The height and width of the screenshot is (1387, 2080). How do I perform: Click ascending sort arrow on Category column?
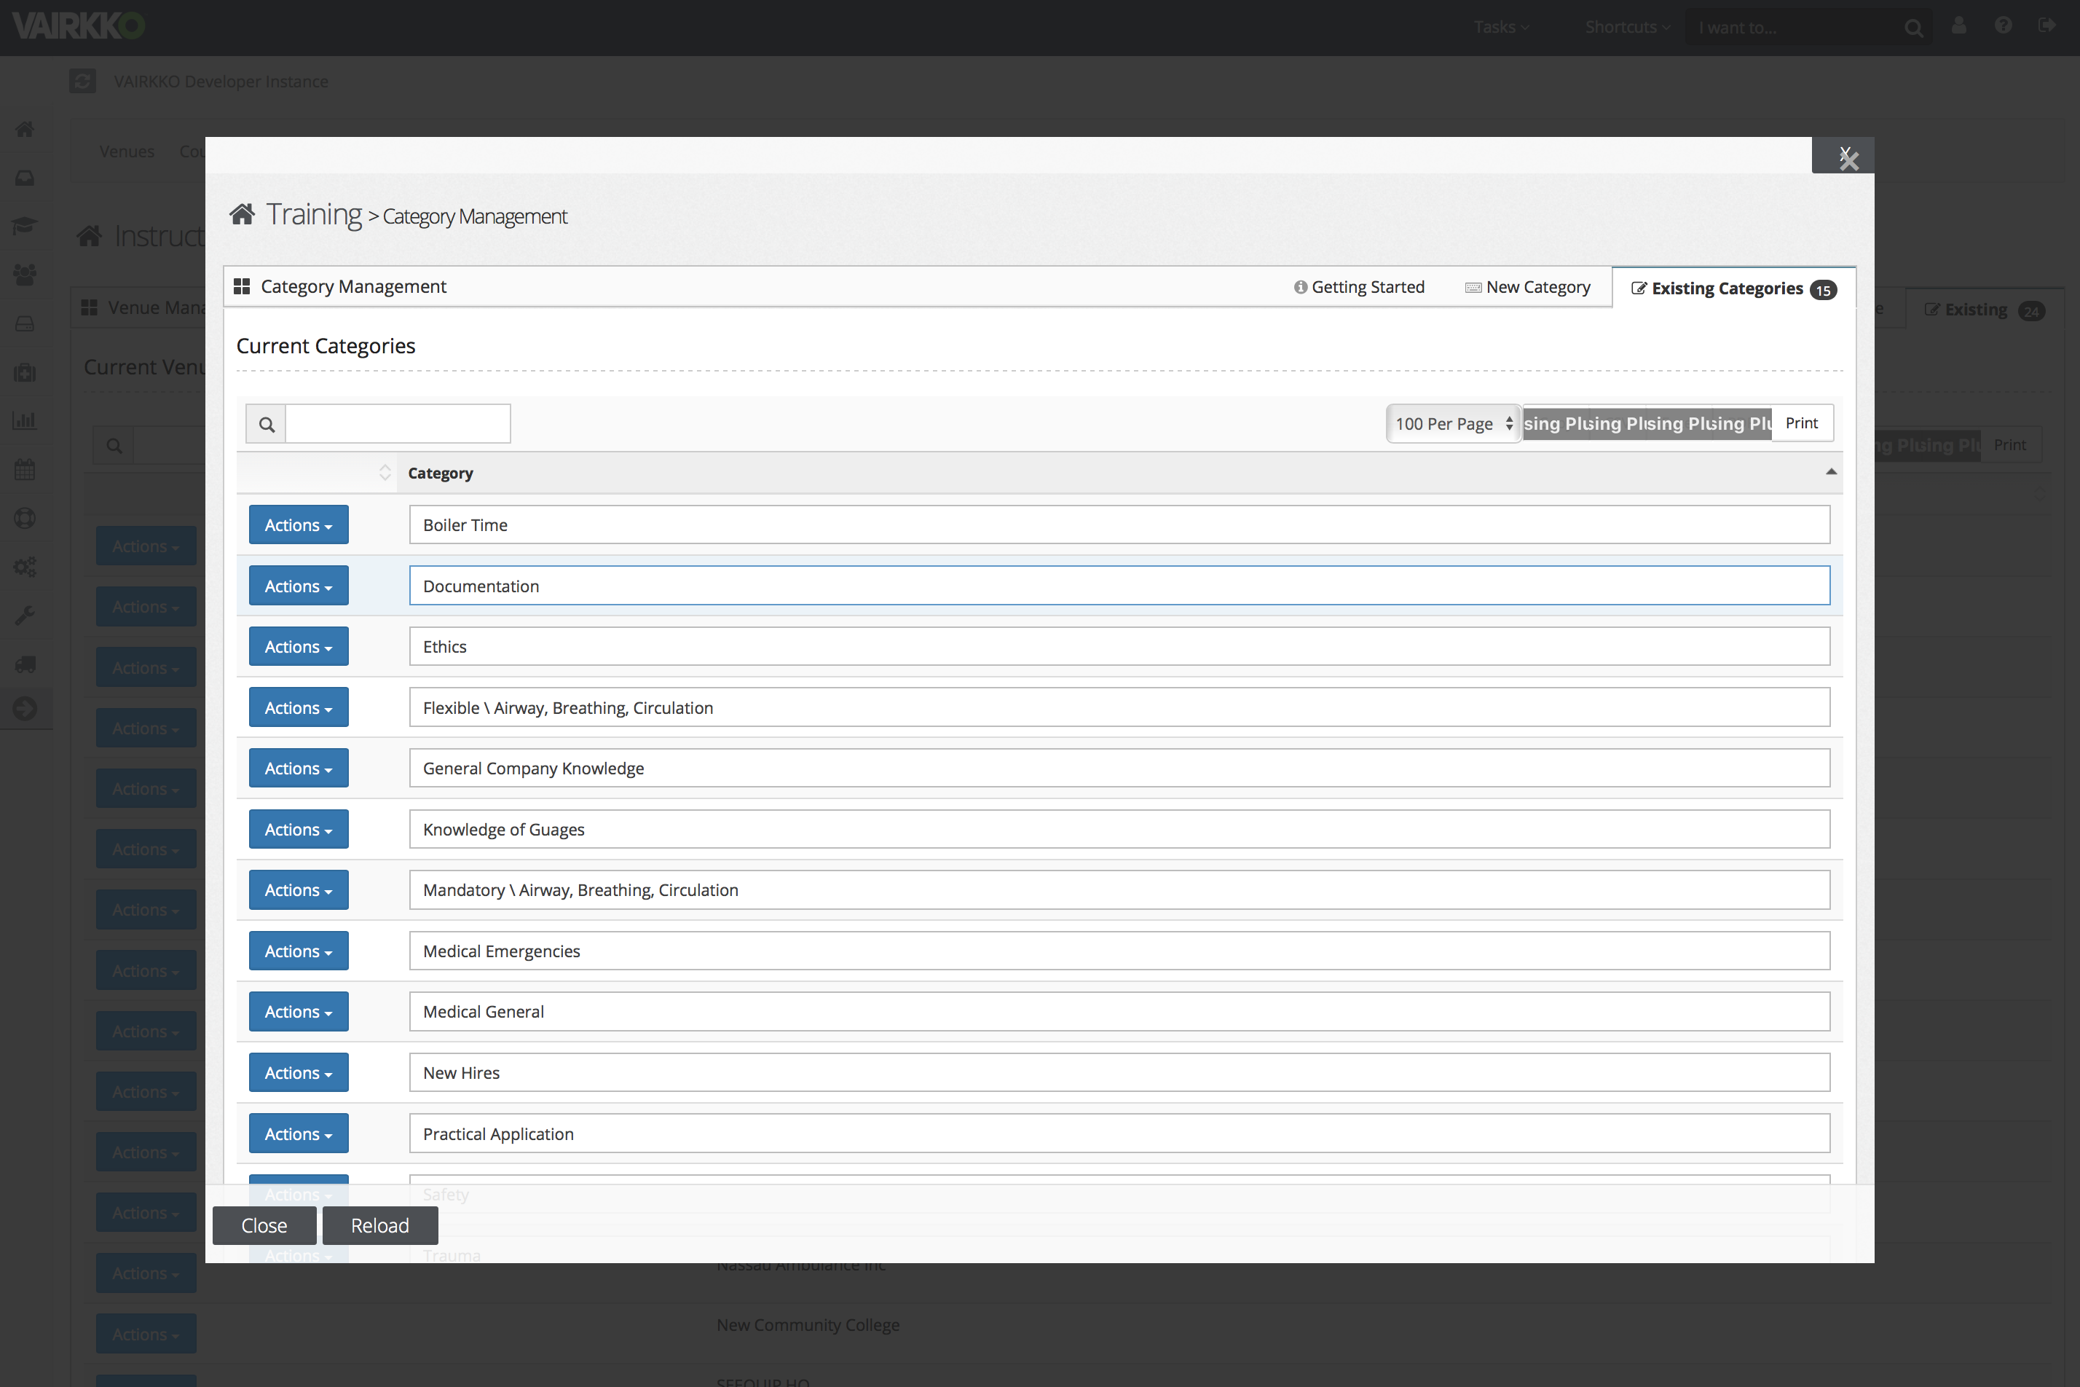click(x=1831, y=472)
